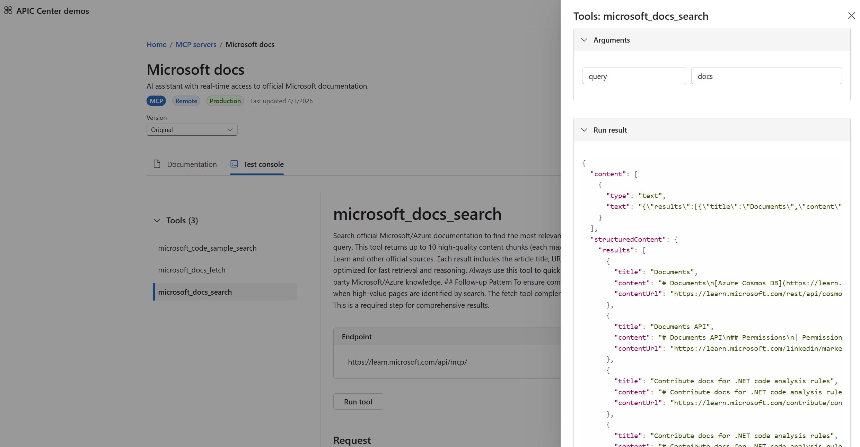
Task: Click the "type": "text" line
Action: 635,196
